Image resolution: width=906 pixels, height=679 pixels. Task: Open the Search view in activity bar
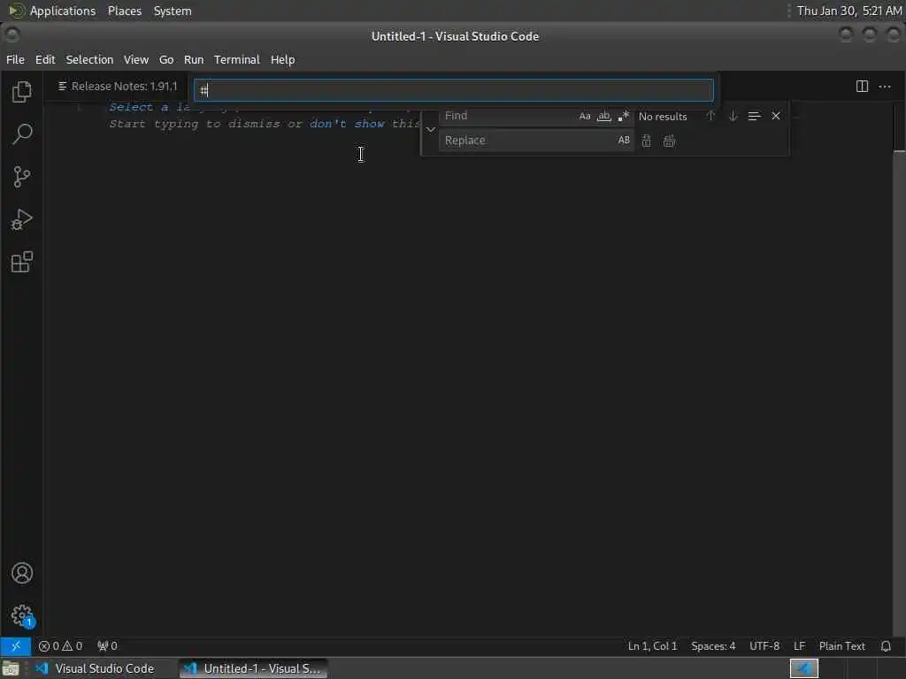(x=21, y=134)
